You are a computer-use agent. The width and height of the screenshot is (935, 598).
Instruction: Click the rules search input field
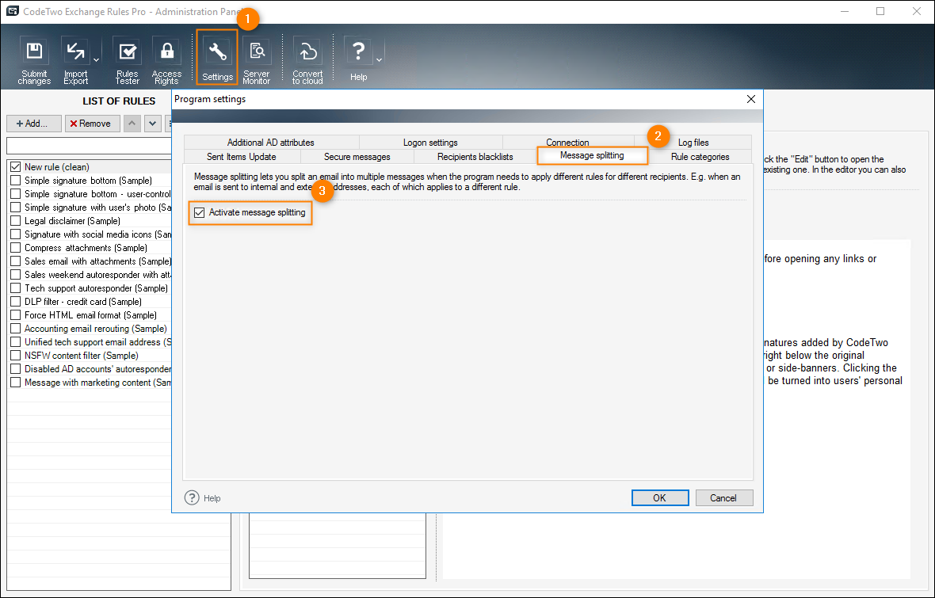click(x=90, y=146)
